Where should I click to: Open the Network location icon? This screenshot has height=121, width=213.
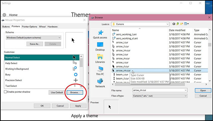coord(100,81)
